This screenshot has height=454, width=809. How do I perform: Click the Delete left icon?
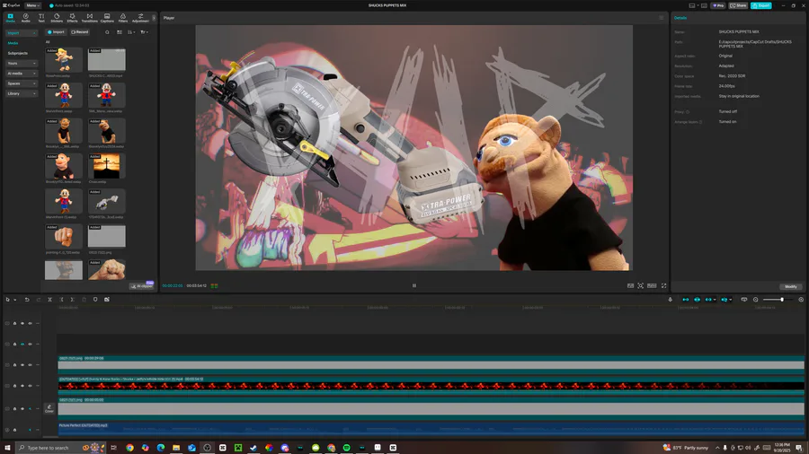click(61, 300)
